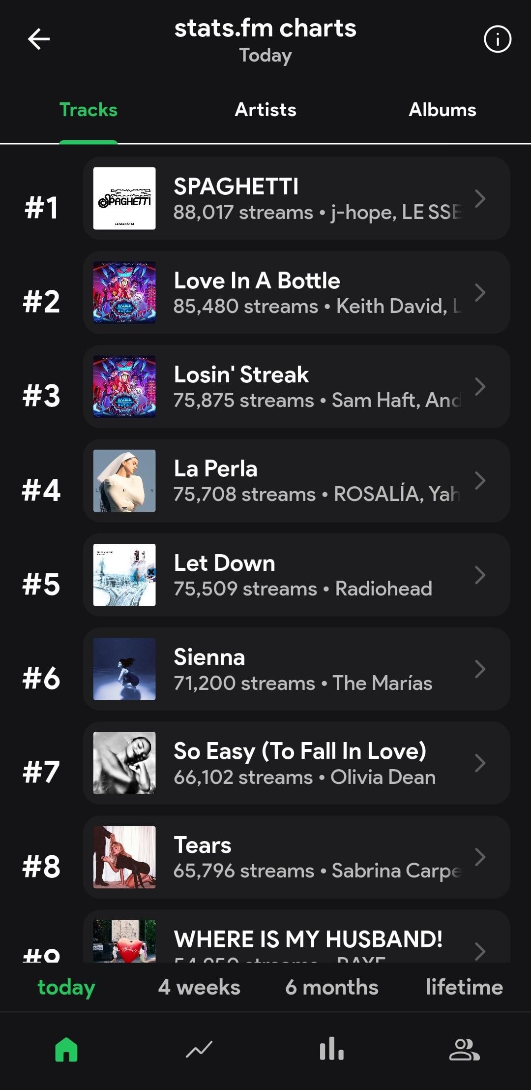Viewport: 531px width, 1090px height.
Task: Open the La Perla track entry
Action: coord(295,481)
